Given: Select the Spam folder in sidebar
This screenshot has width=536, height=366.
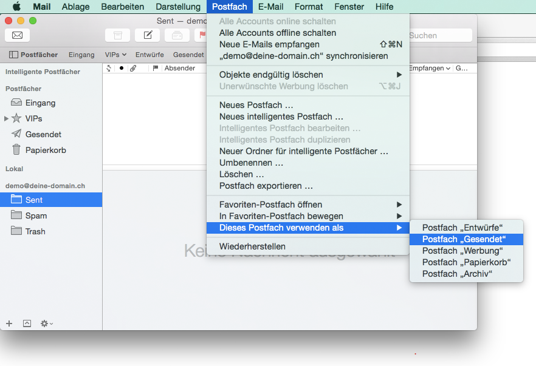Looking at the screenshot, I should pyautogui.click(x=36, y=215).
